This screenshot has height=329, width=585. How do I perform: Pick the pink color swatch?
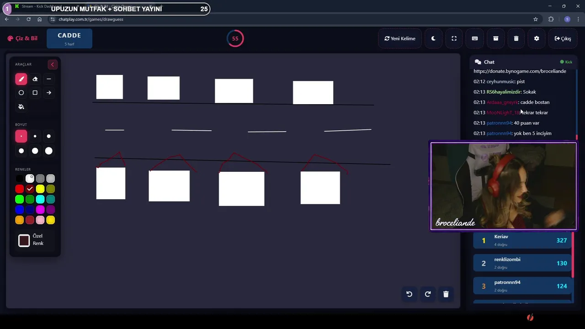pos(40,220)
